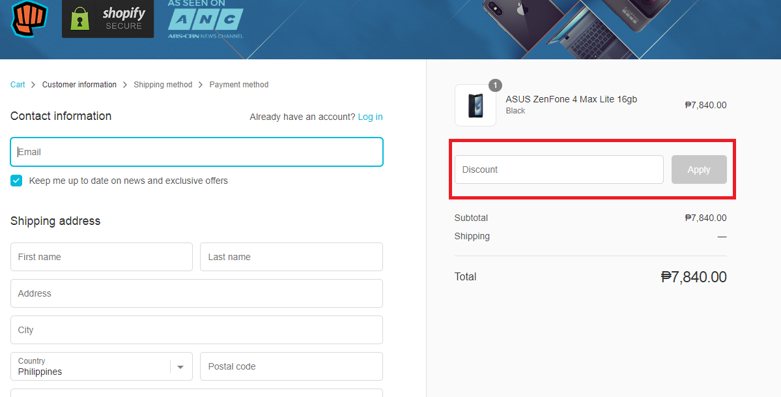
Task: Focus the Email input field
Action: tap(197, 152)
